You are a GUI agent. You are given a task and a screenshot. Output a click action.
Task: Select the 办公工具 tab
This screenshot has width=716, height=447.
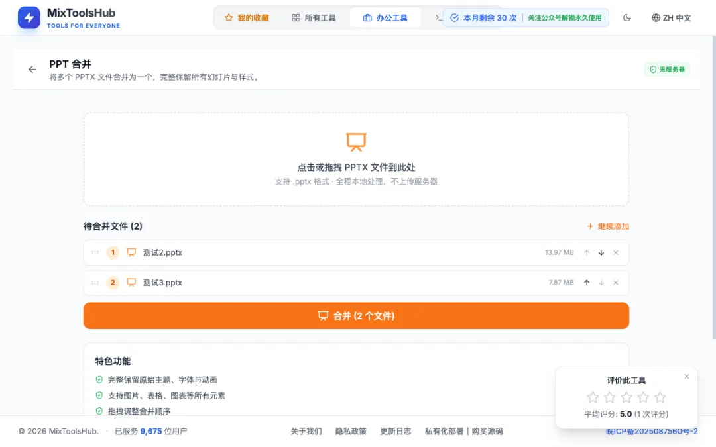385,18
